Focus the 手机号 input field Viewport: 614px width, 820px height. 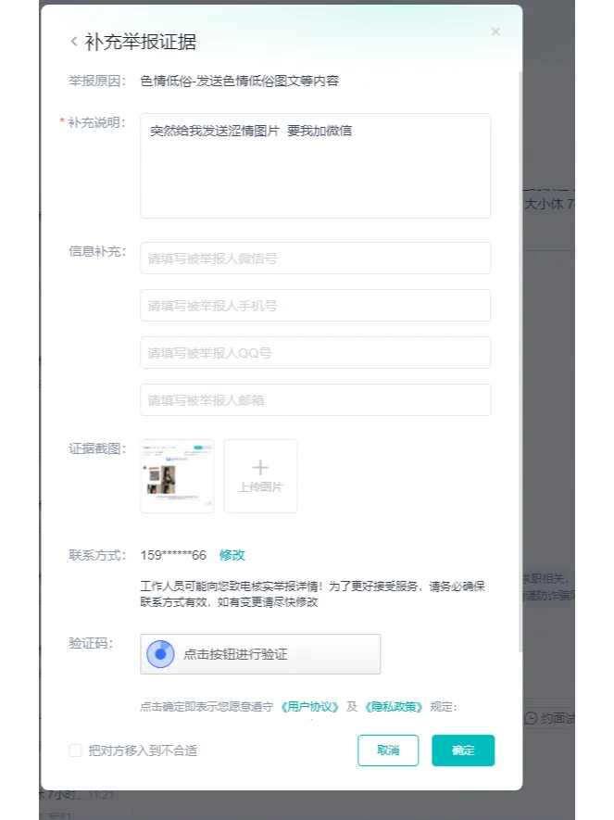315,306
